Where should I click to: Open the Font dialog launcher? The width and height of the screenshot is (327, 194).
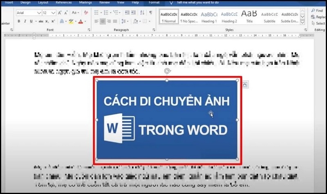89,30
